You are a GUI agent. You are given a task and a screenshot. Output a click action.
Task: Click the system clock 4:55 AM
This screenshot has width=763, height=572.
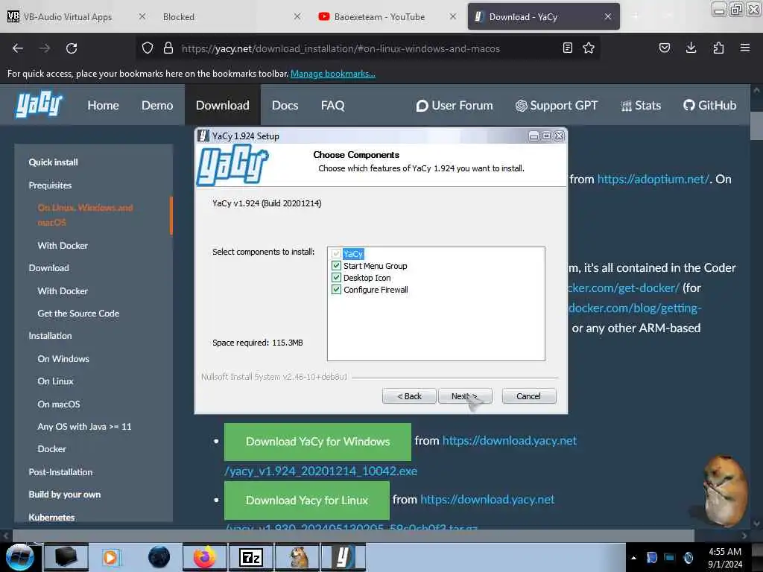coord(724,552)
